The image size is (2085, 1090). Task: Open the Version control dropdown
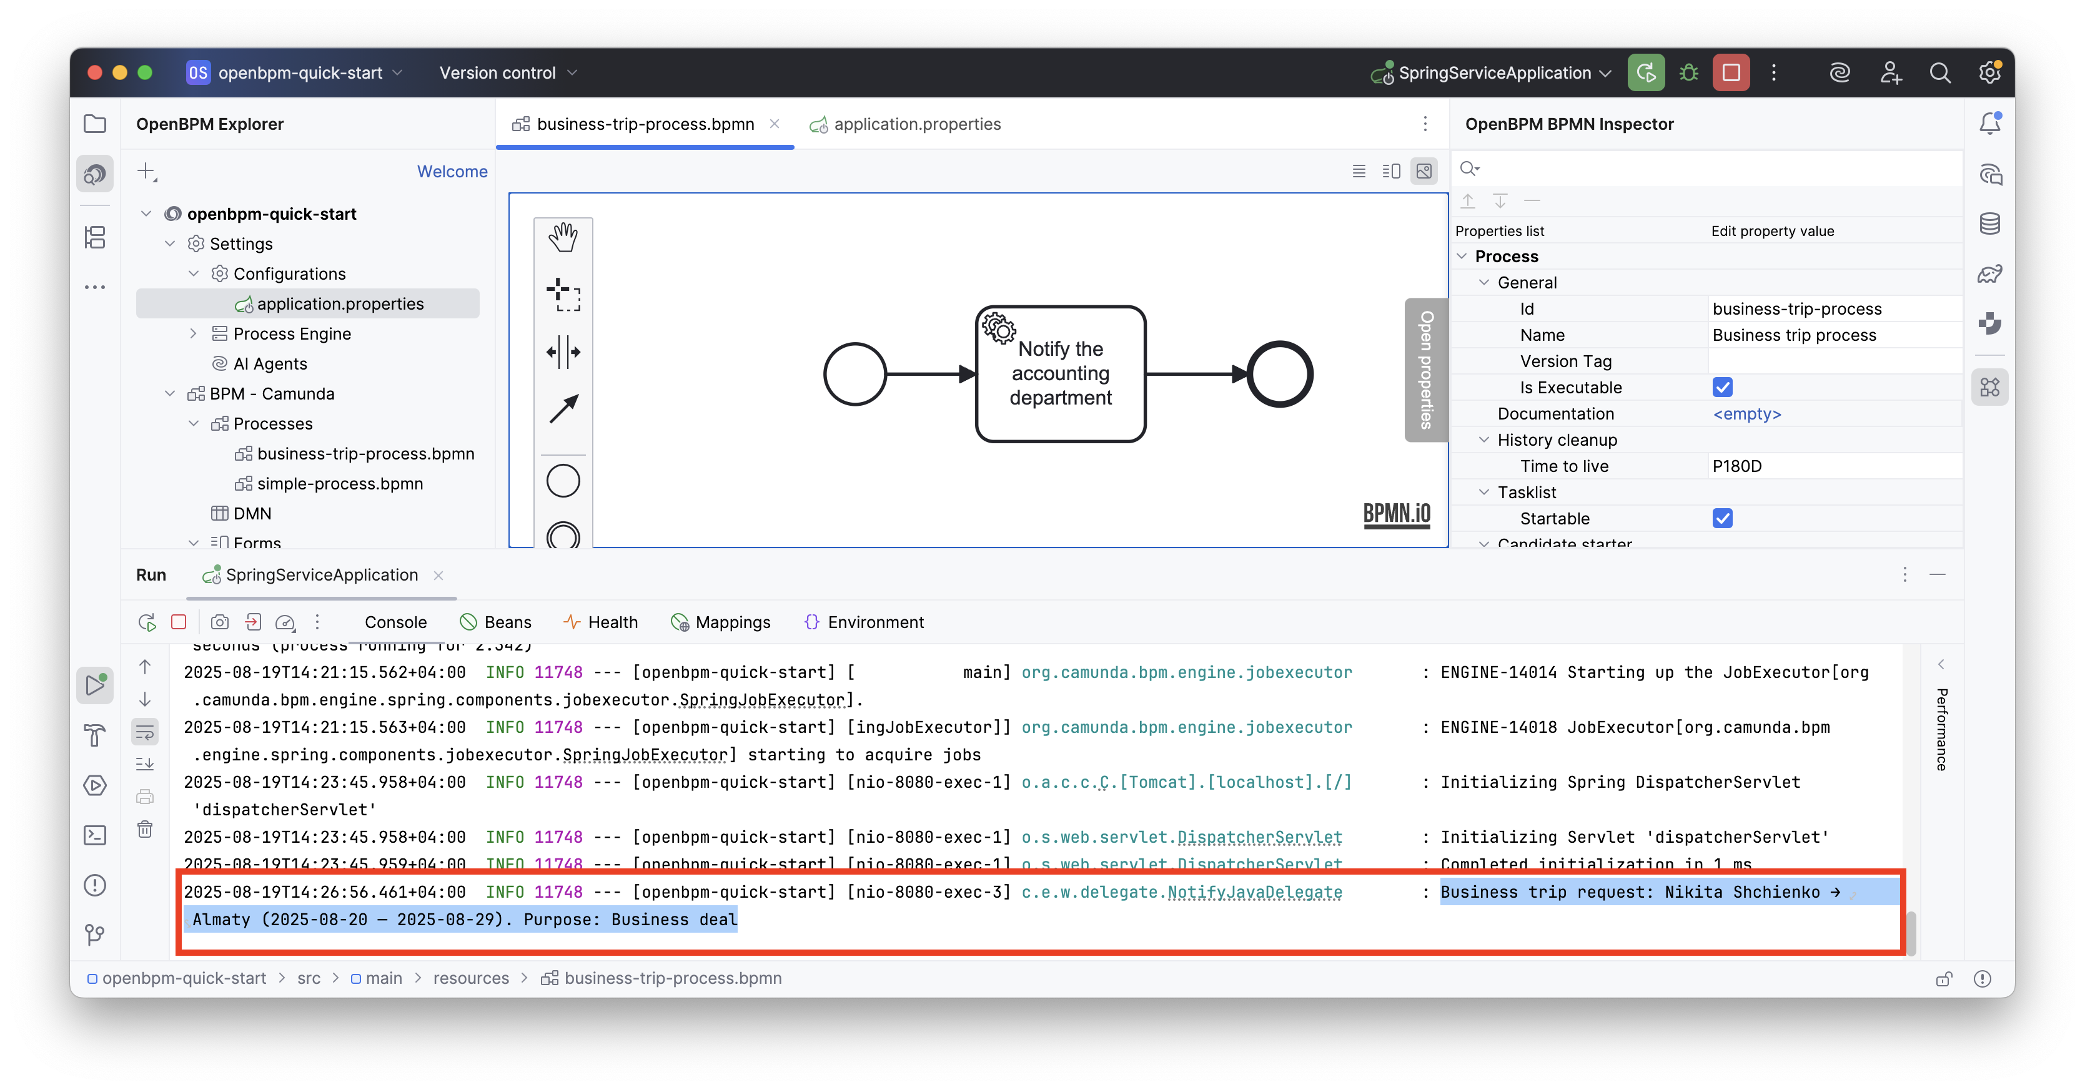click(508, 73)
